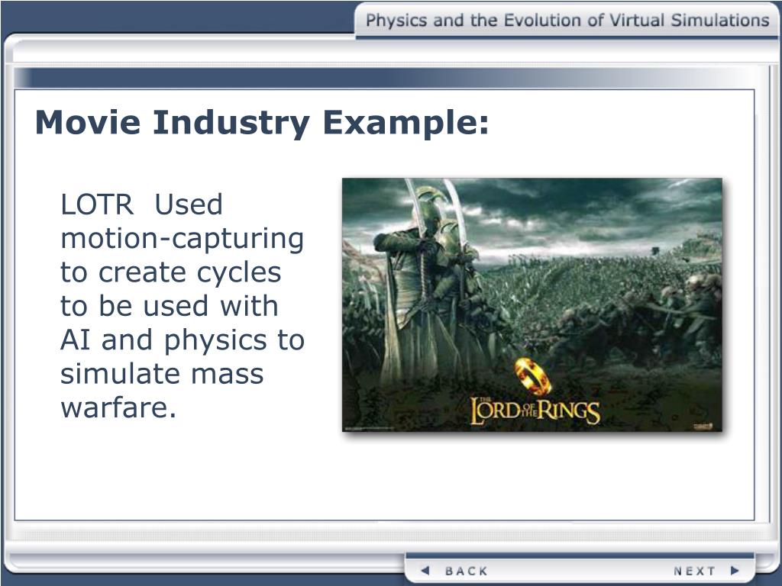Select the heading 'Movie Industry Example:'
782x586 pixels.
point(263,123)
